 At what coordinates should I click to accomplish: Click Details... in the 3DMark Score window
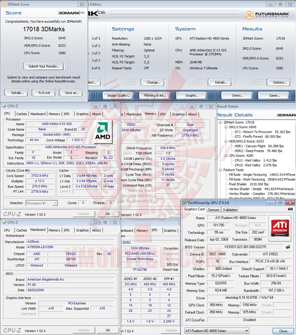click(17, 93)
